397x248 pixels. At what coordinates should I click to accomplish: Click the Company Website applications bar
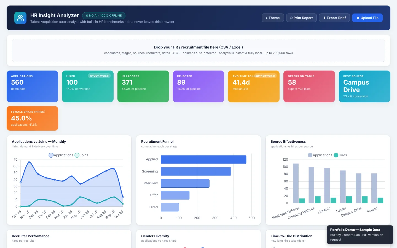(311, 185)
